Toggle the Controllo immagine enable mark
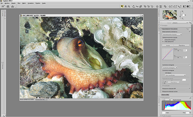The height and width of the screenshot is (117, 193). click(190, 65)
